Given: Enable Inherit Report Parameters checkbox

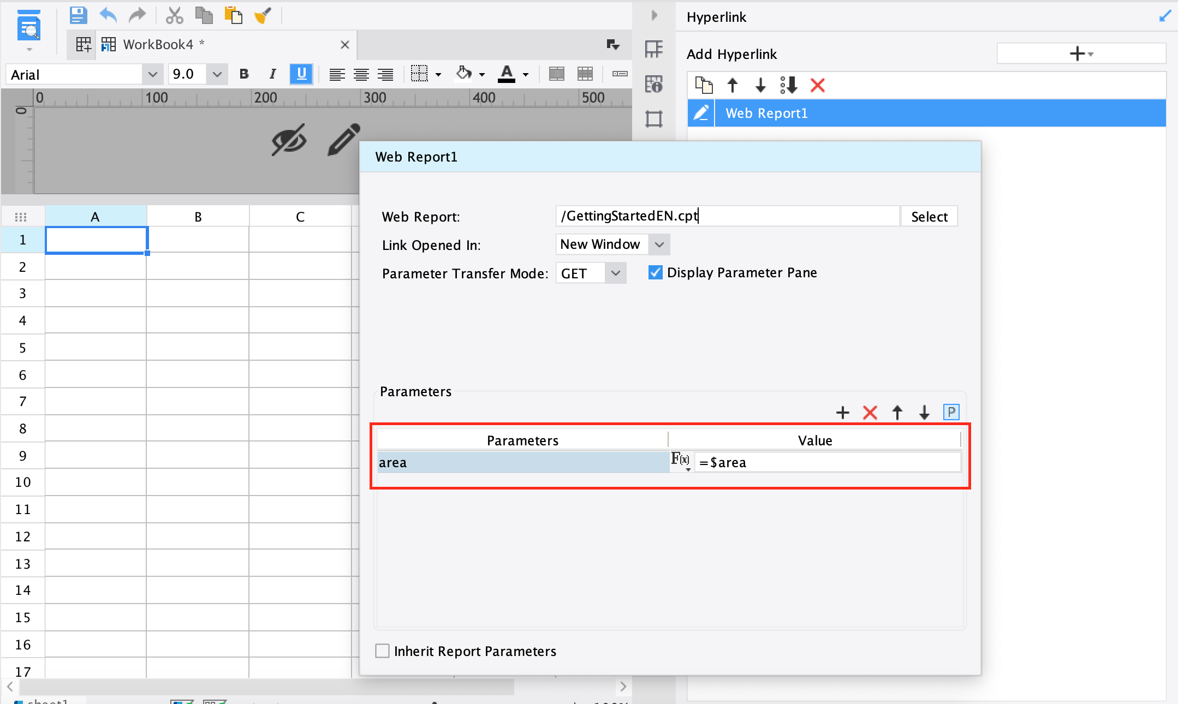Looking at the screenshot, I should [x=383, y=651].
